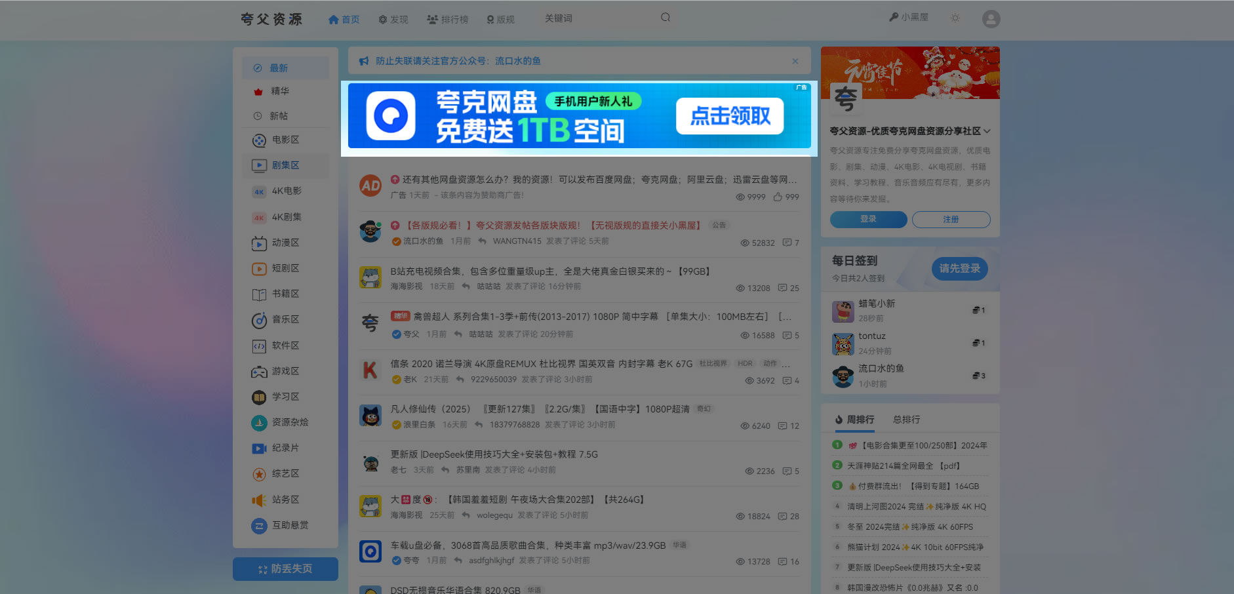Image resolution: width=1234 pixels, height=594 pixels.
Task: Select the 周排行 tab
Action: coord(855,420)
